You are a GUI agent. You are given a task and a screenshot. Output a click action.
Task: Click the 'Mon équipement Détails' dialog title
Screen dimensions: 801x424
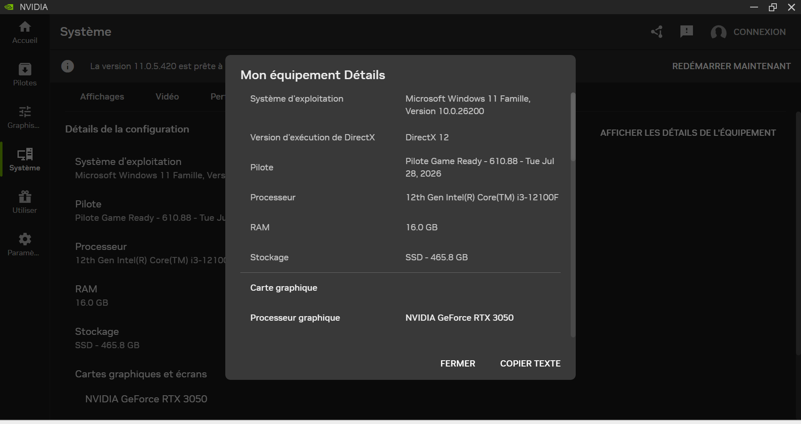pyautogui.click(x=313, y=75)
